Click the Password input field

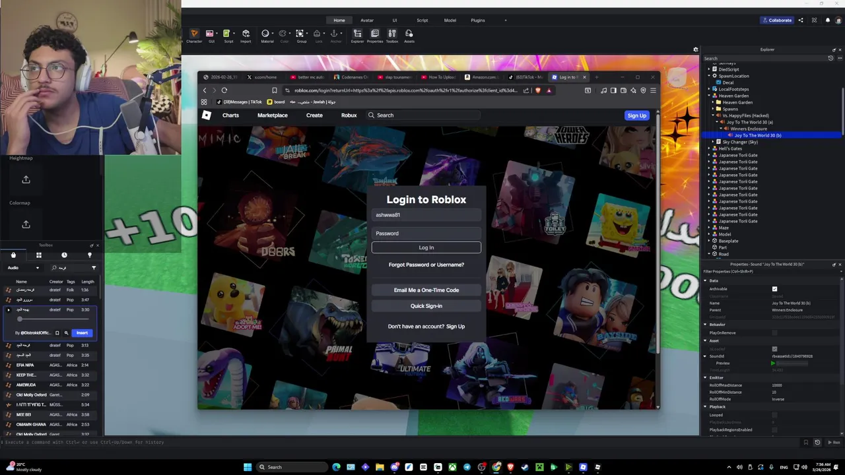click(426, 233)
